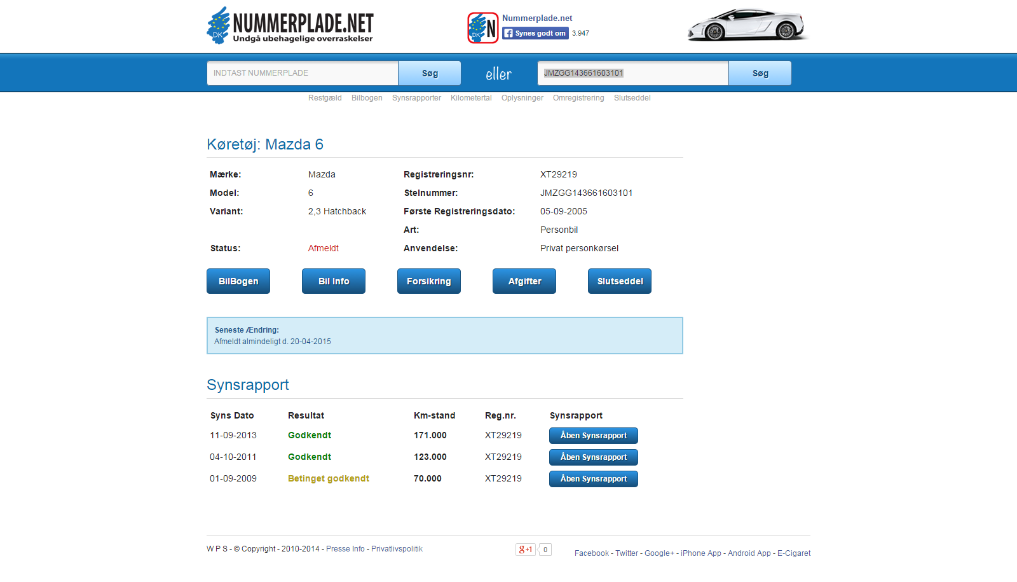
Task: Click the BilBogen button
Action: pos(238,281)
